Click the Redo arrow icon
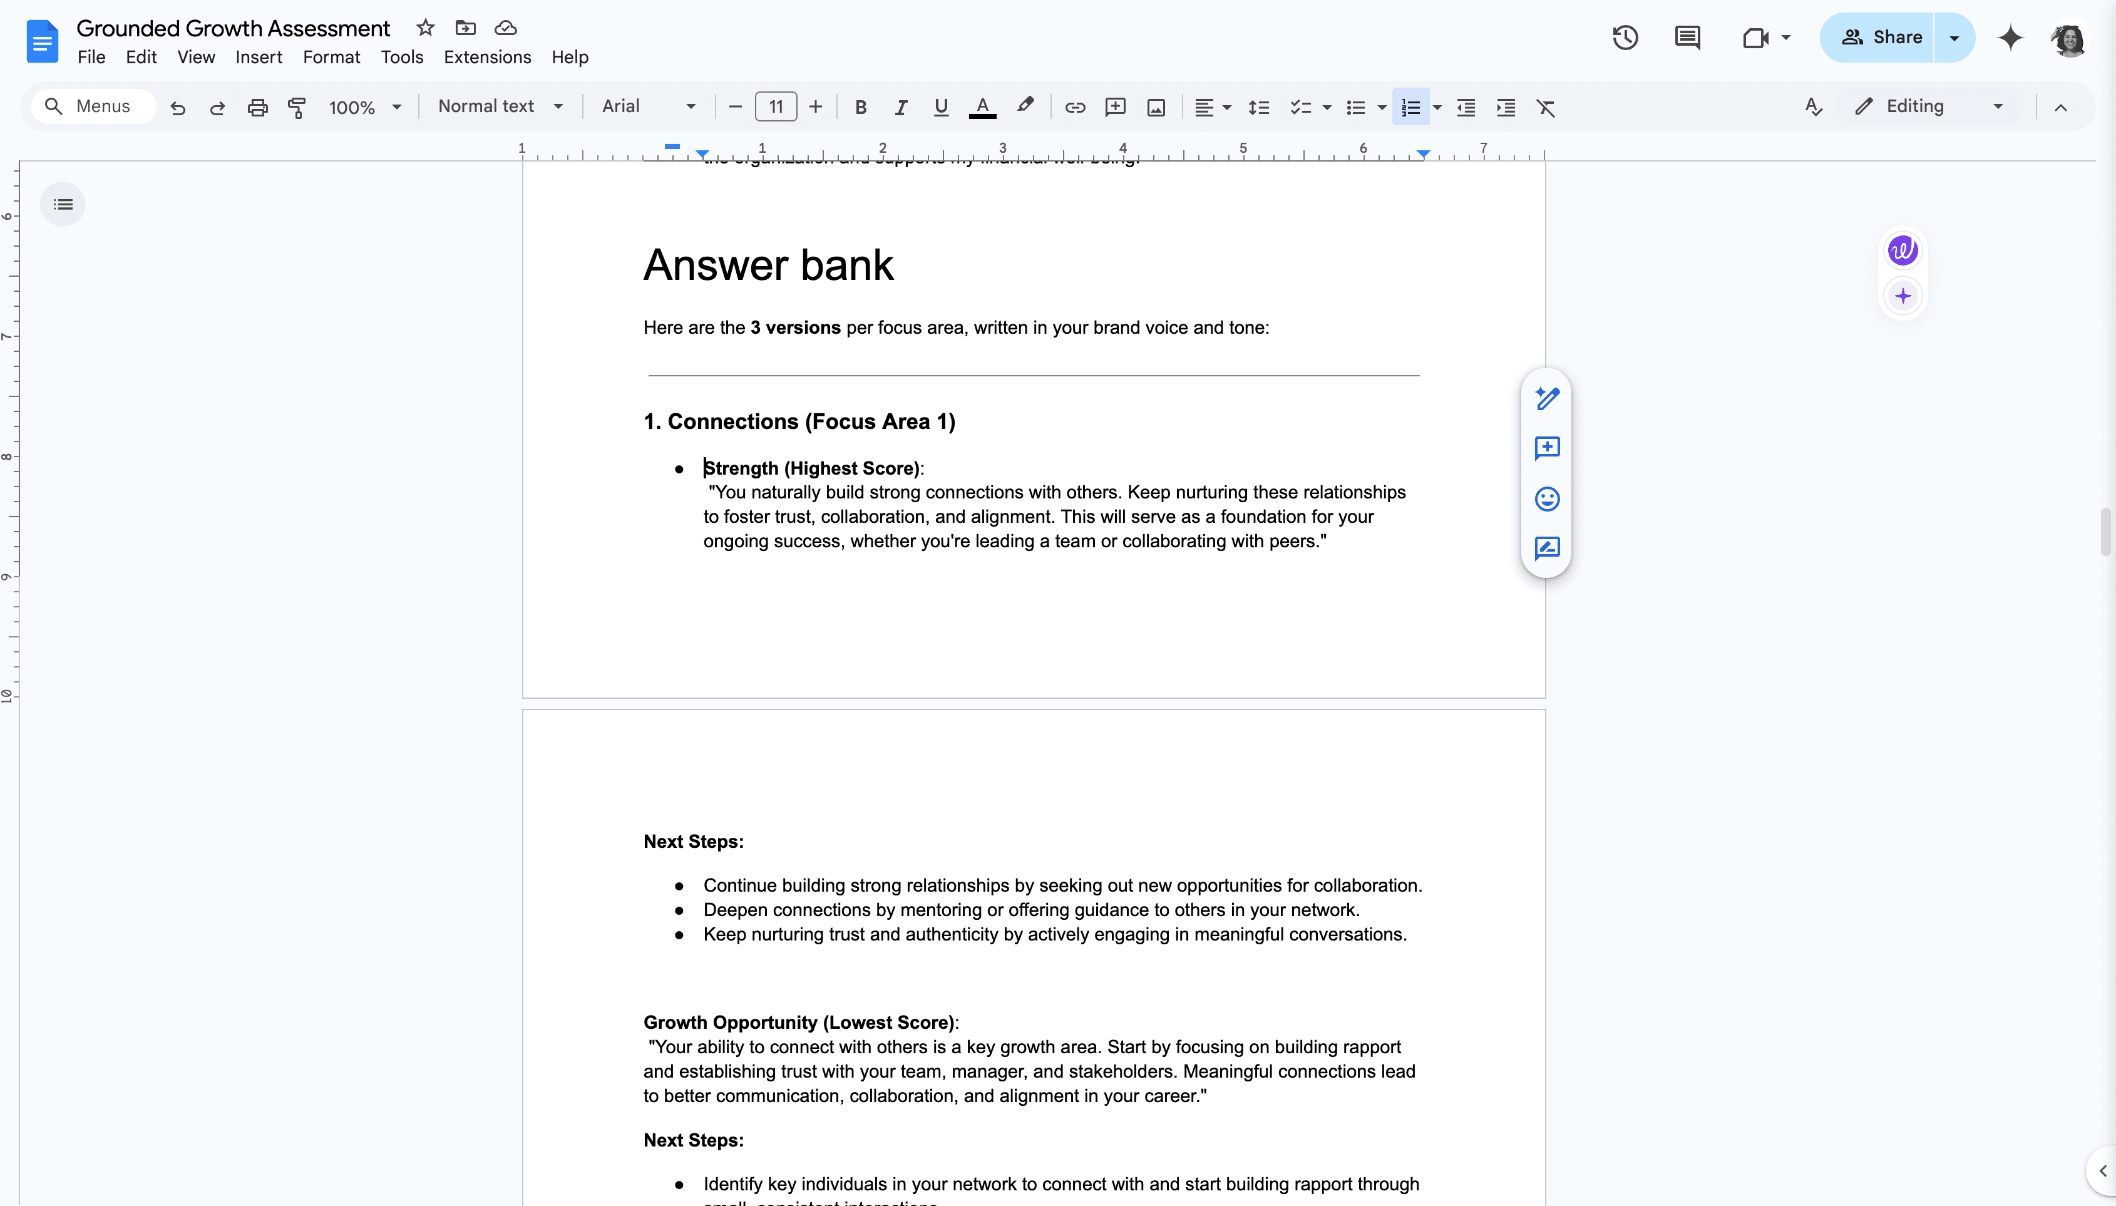Screen dimensions: 2116x1206 (217, 108)
